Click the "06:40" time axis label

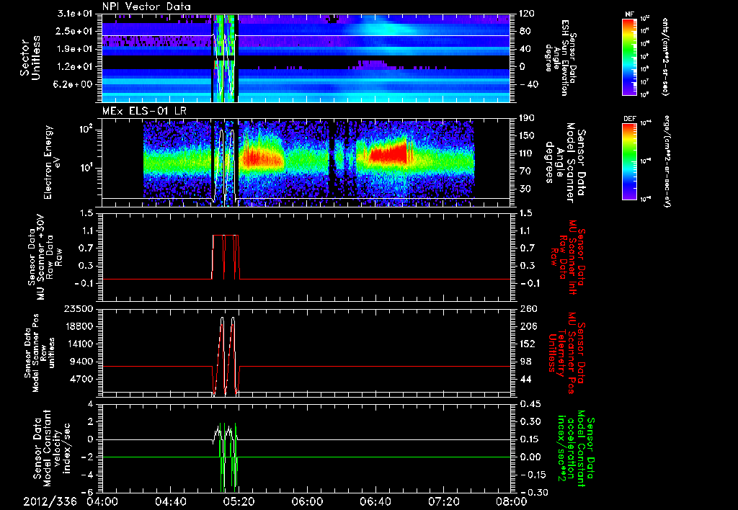pyautogui.click(x=375, y=501)
